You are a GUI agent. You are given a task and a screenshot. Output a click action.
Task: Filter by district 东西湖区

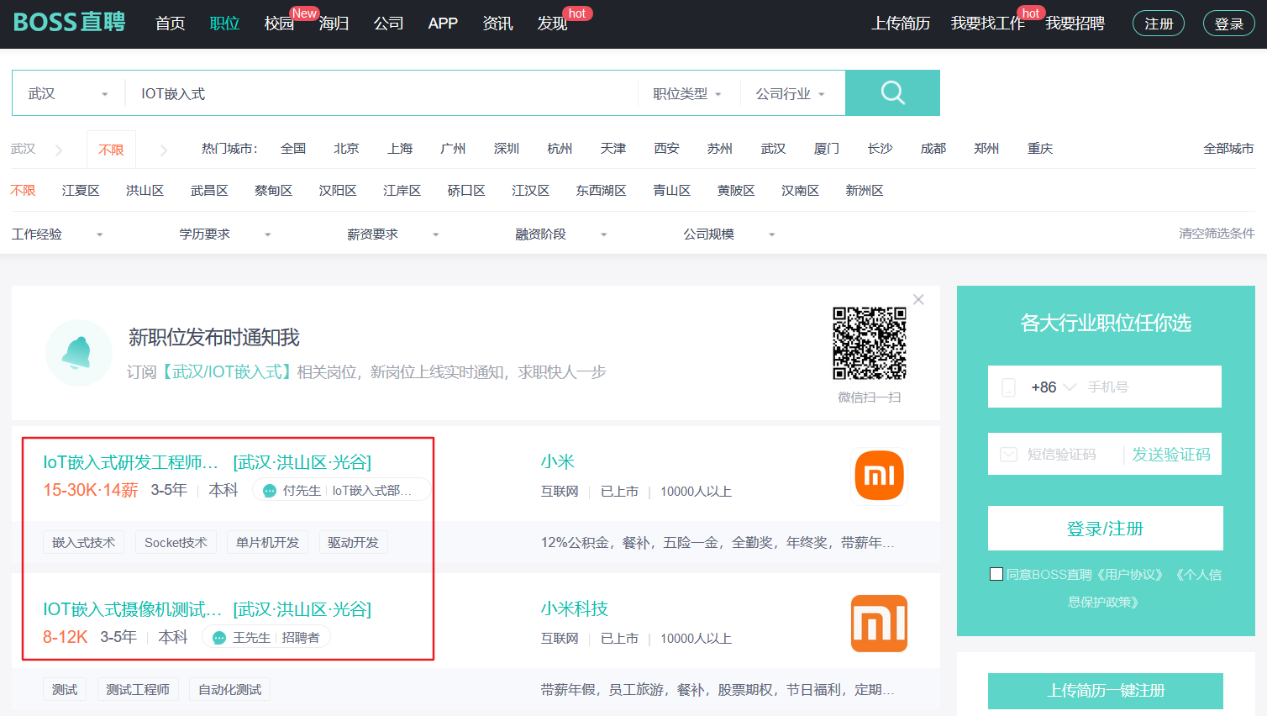click(601, 191)
